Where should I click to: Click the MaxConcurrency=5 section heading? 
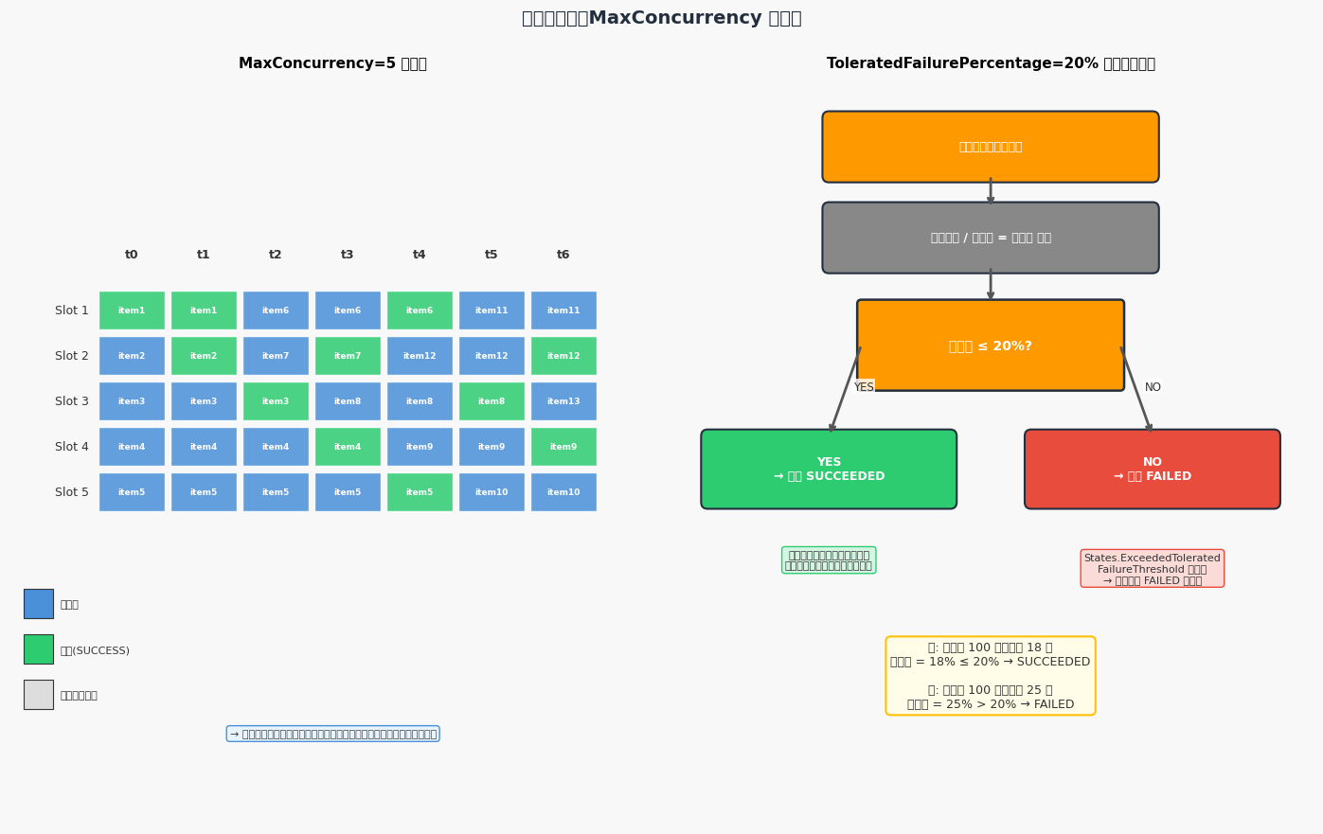[x=332, y=63]
